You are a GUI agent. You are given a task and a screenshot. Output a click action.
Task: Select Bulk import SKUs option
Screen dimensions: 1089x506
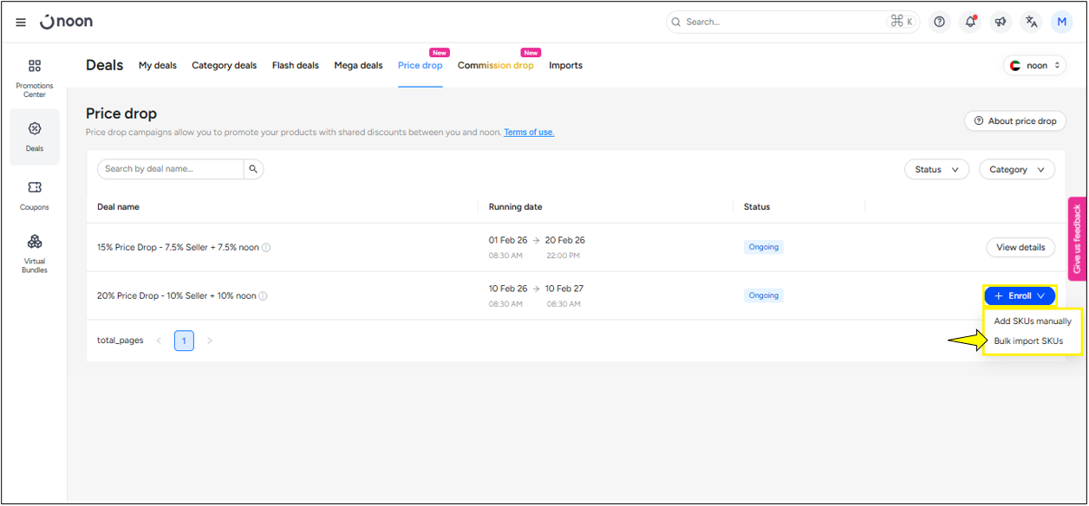[x=1028, y=341]
